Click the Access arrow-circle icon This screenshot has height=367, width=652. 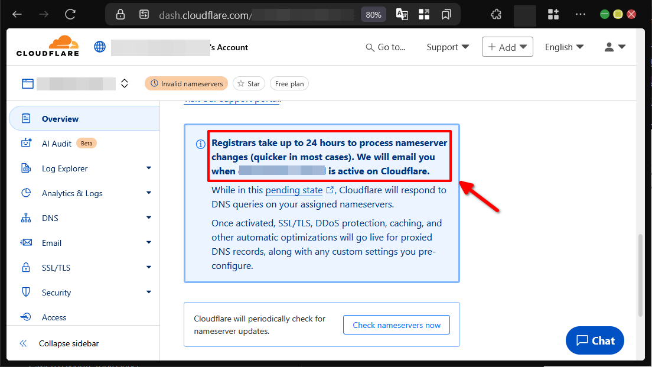26,317
